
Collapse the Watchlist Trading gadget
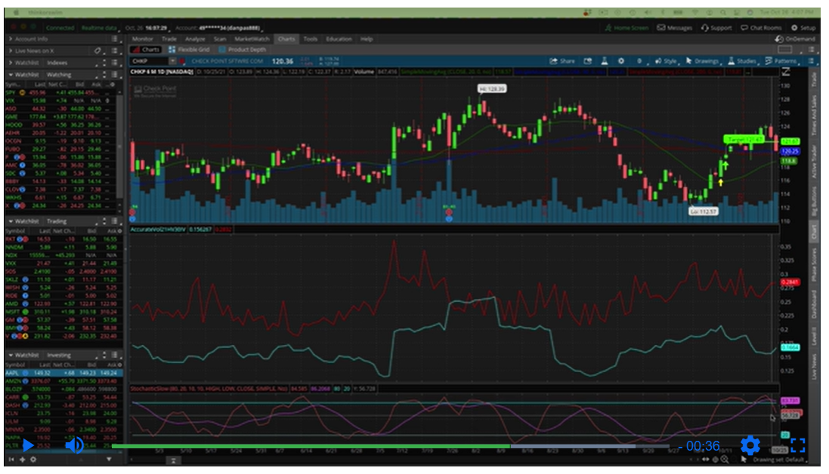pos(11,221)
